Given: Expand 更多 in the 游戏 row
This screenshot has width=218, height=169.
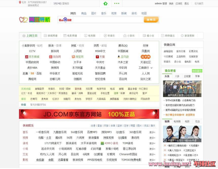Looking at the screenshot, I should (152, 143).
